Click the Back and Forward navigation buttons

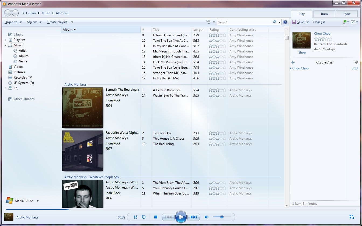[12, 13]
